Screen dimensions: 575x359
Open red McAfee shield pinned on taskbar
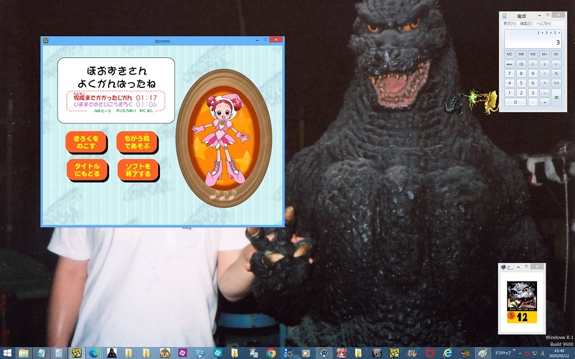tap(430, 353)
